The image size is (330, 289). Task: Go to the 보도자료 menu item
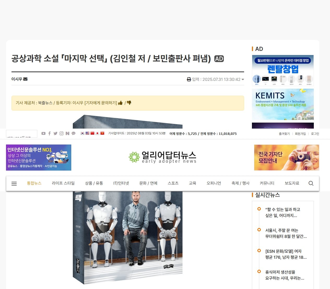(292, 183)
